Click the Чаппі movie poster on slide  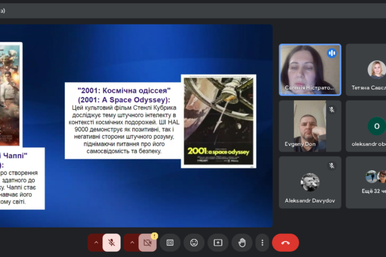click(10, 95)
